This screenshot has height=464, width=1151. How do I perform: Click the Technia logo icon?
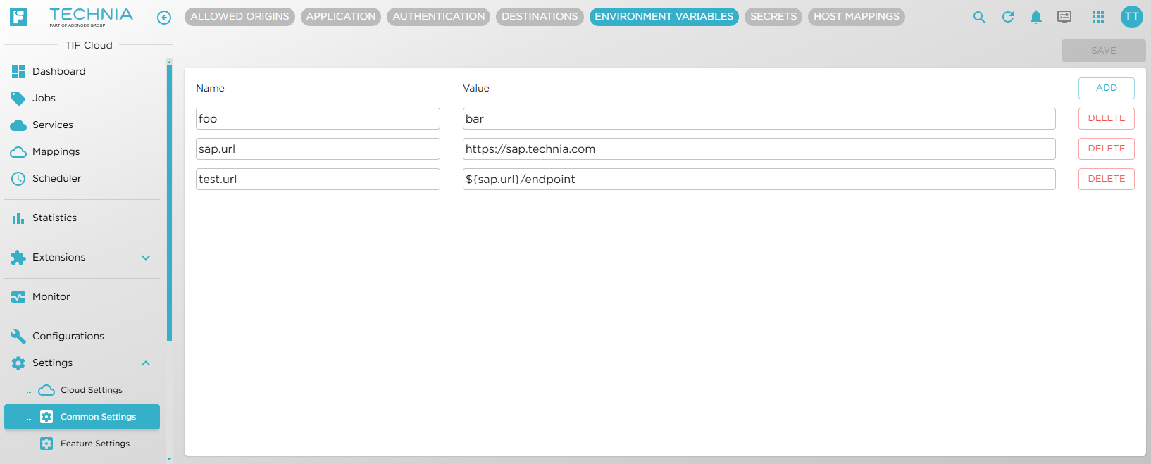pyautogui.click(x=18, y=17)
